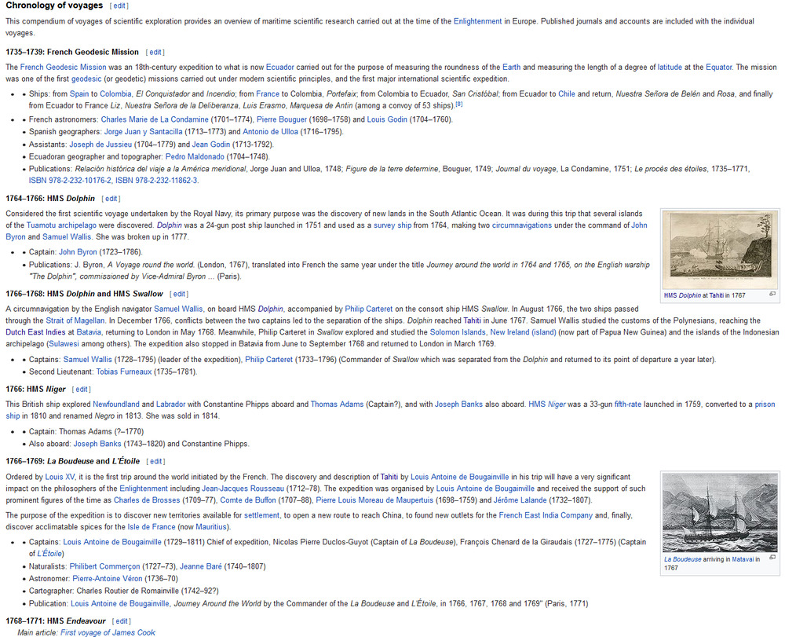Click the enlarge icon under La Boudeuse image
The image size is (785, 637).
(772, 558)
